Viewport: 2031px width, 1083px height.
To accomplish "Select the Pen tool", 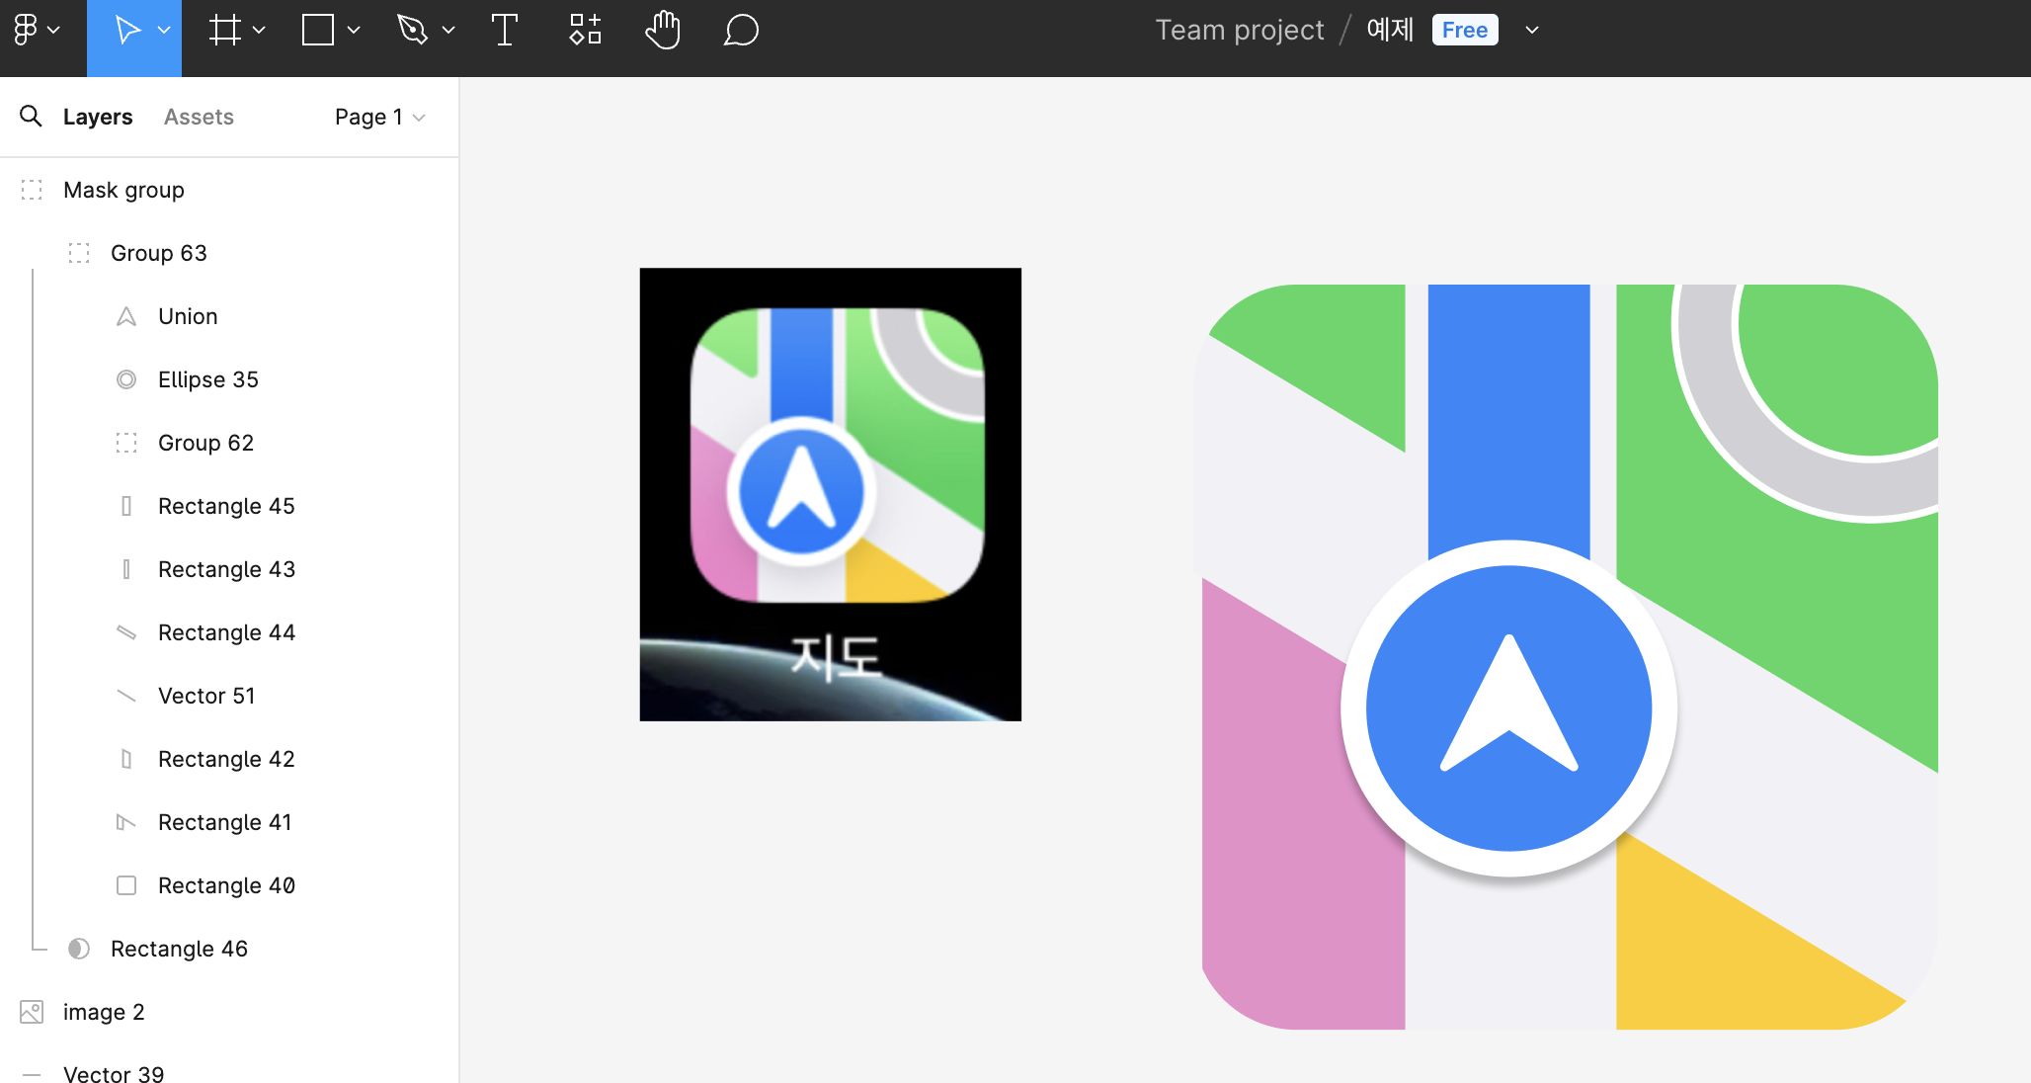I will [412, 30].
